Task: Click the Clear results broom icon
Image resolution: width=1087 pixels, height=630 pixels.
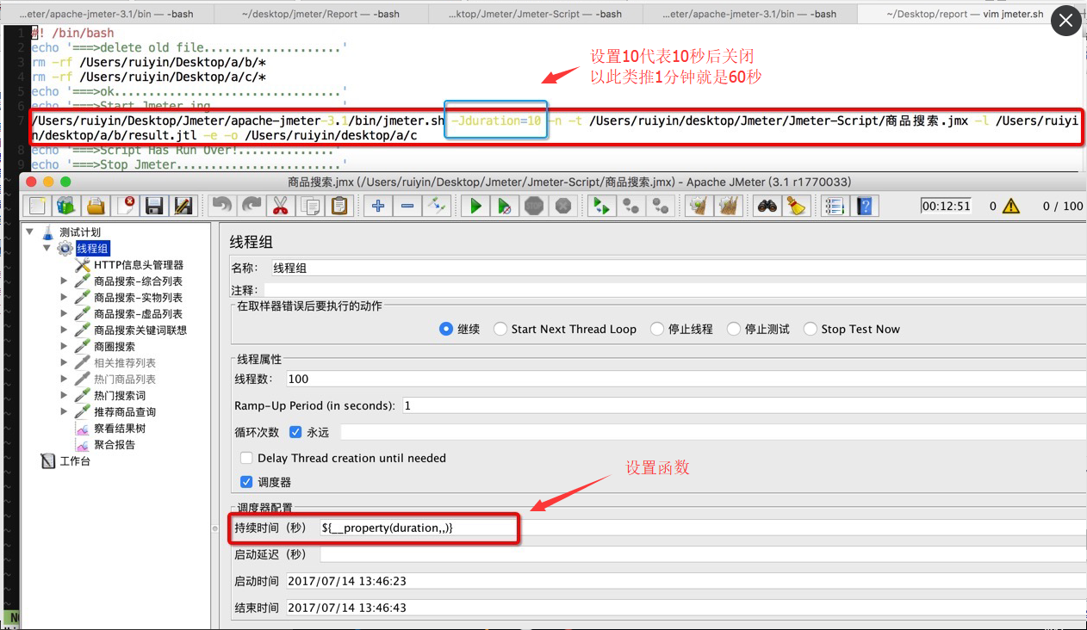Action: tap(699, 206)
